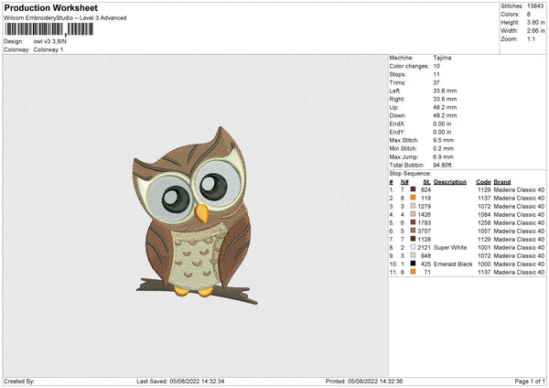
Task: Click the orange swatch in stop 2
Action: (x=414, y=198)
